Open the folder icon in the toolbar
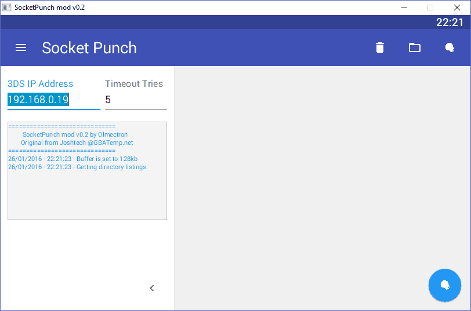Viewport: 471px width, 311px height. click(x=415, y=47)
